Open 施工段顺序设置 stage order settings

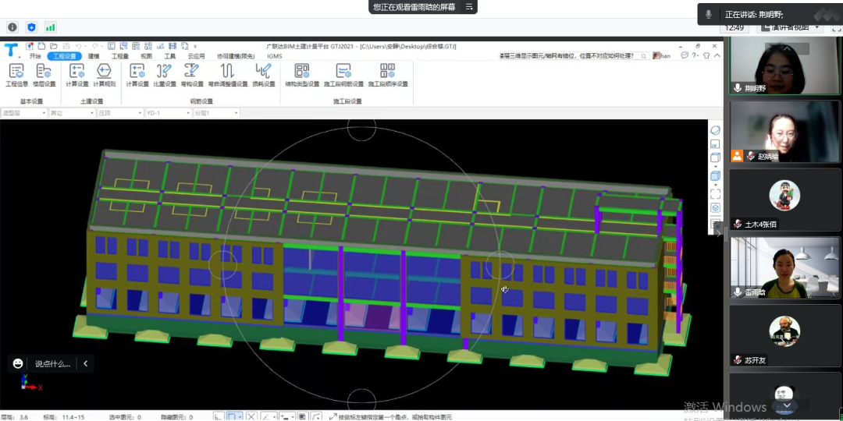[388, 74]
